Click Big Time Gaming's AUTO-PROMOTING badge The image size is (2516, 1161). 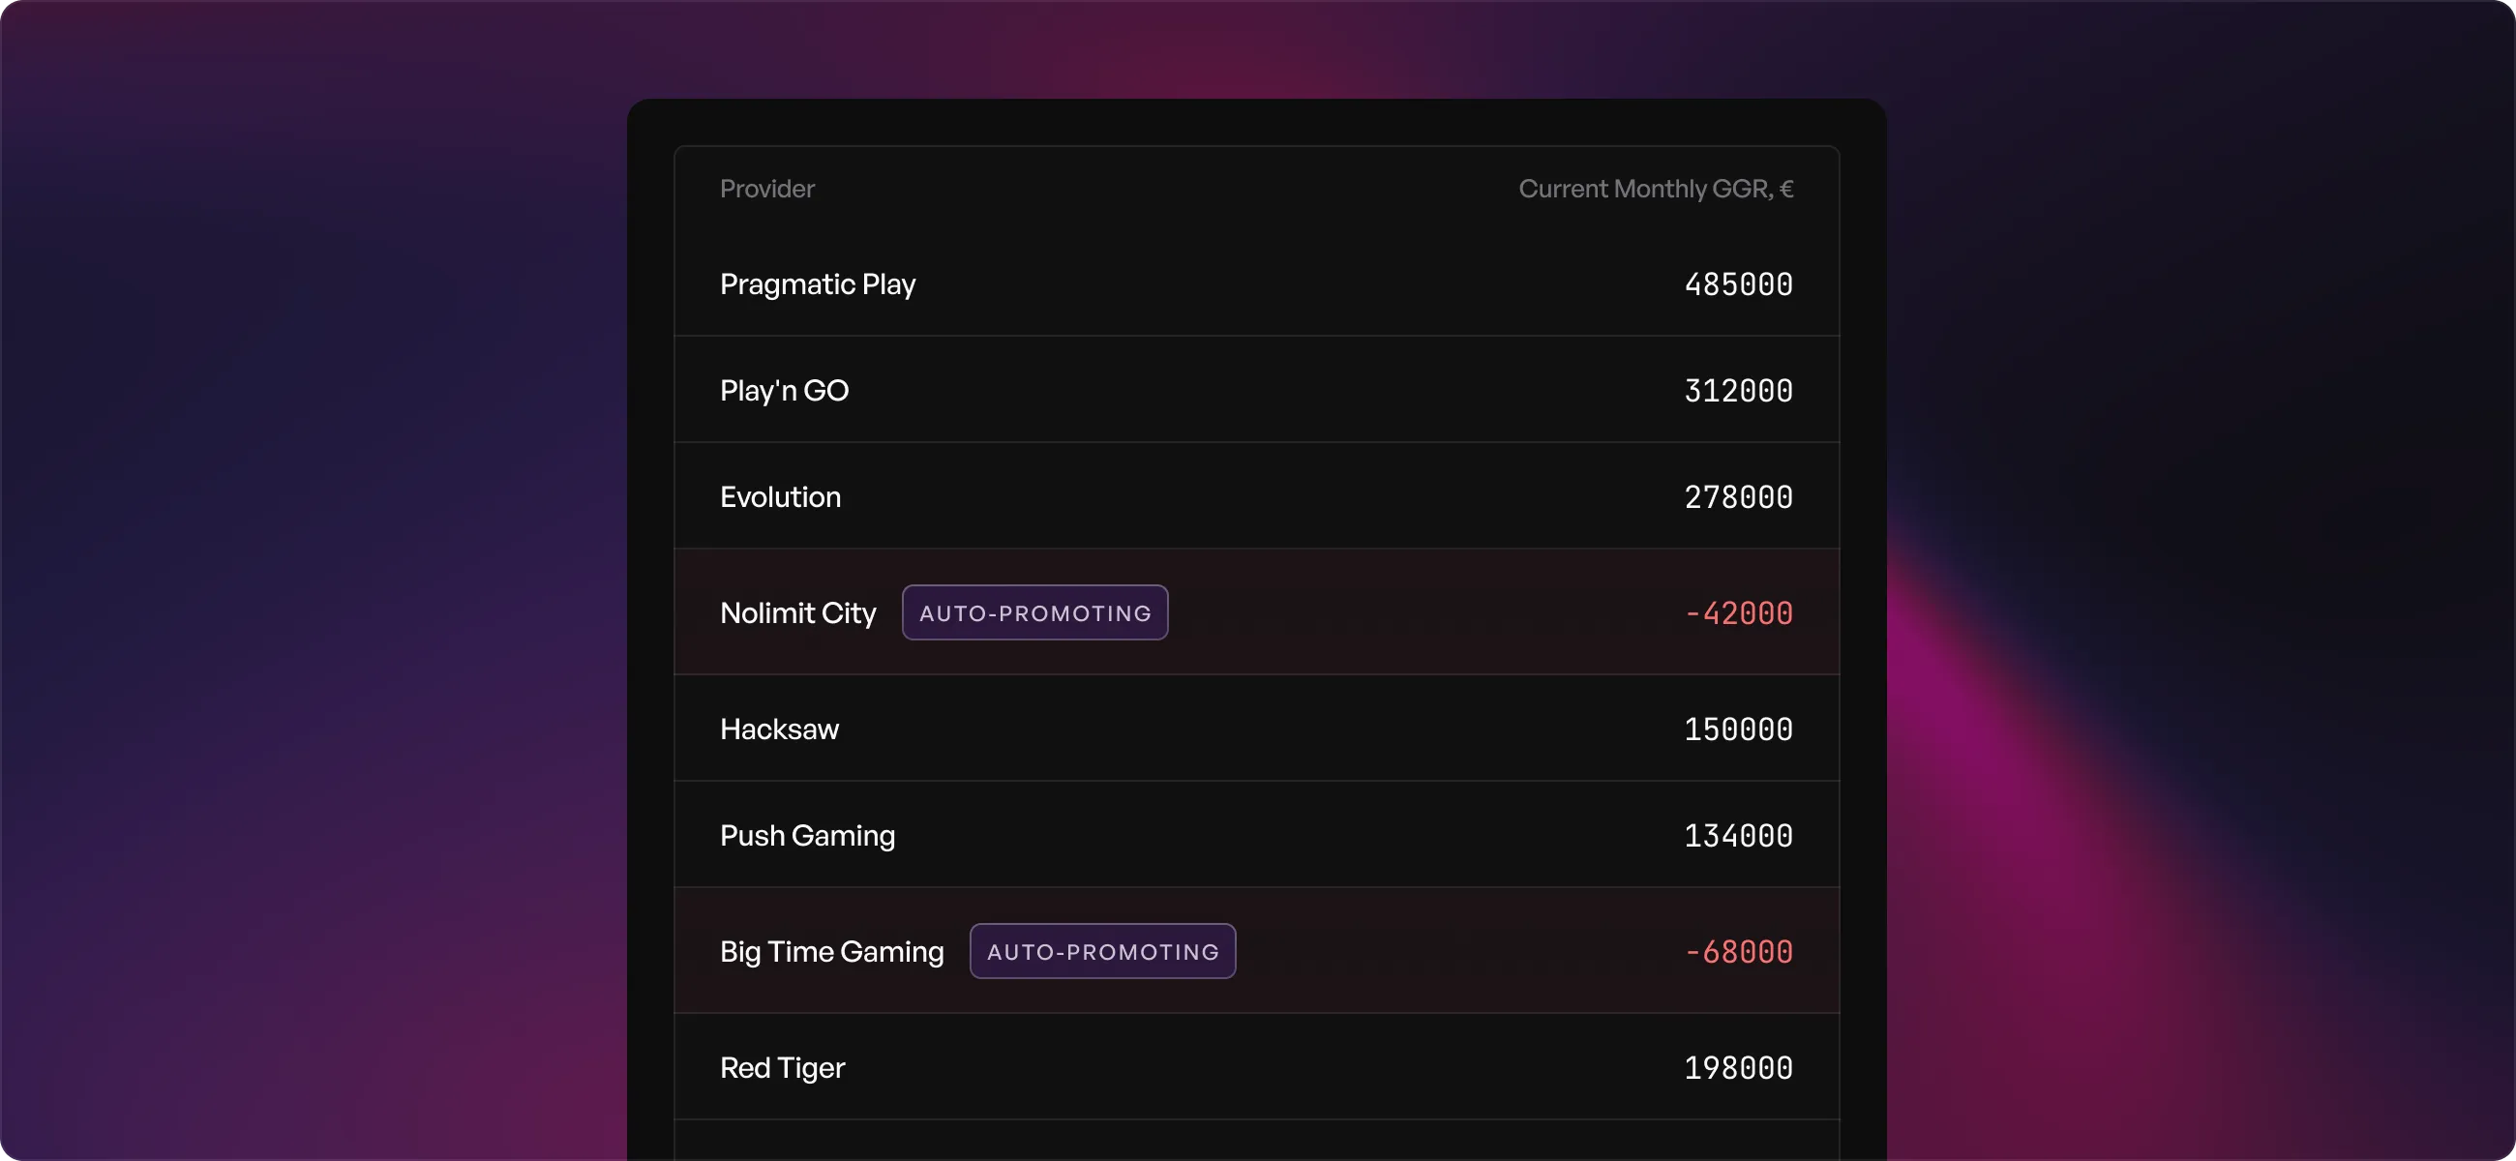point(1103,952)
